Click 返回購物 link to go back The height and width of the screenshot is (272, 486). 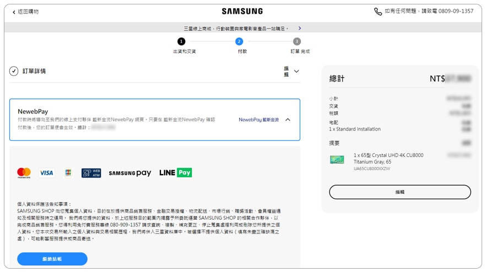click(x=25, y=12)
